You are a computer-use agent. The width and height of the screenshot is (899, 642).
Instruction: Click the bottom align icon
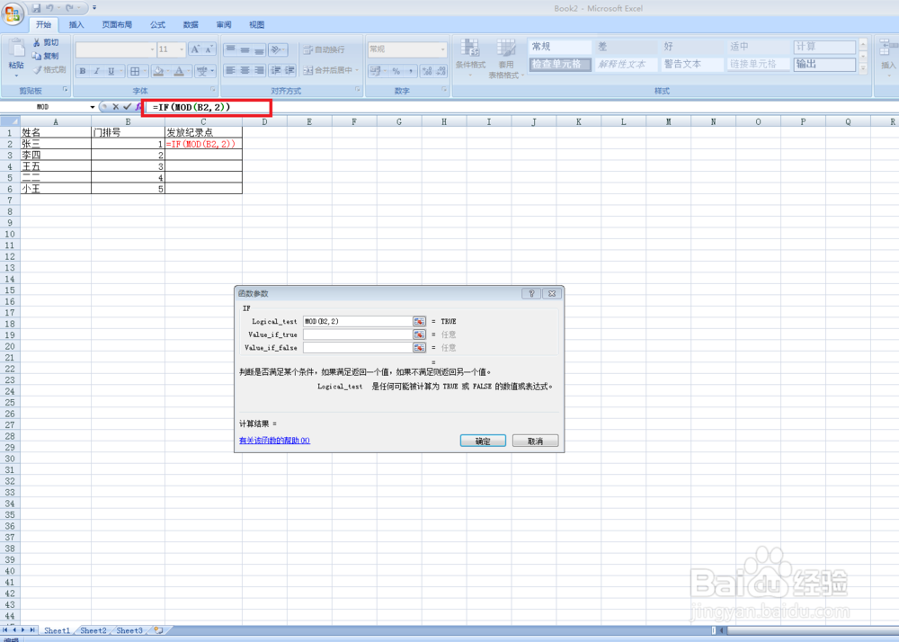259,49
